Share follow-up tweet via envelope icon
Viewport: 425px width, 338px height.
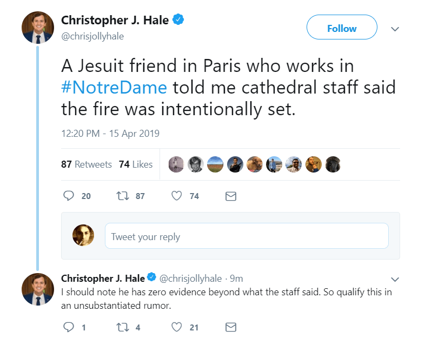(x=230, y=327)
